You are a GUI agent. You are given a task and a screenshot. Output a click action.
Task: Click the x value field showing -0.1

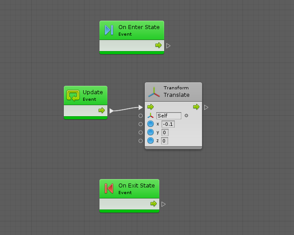pos(168,124)
